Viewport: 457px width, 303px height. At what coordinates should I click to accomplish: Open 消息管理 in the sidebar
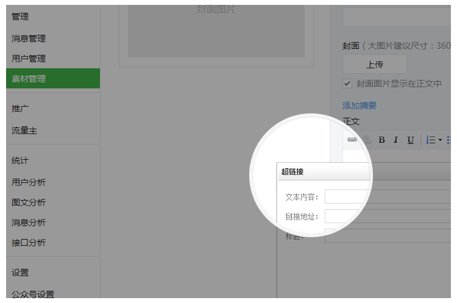coord(29,38)
